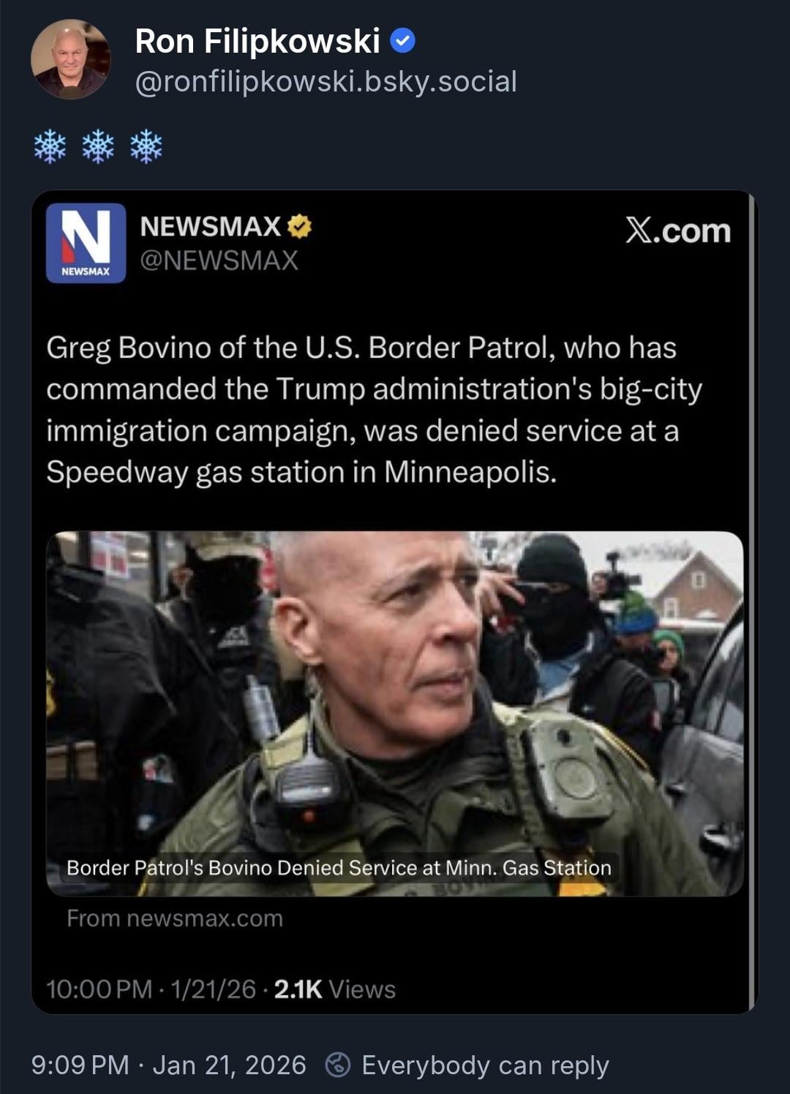Viewport: 790px width, 1094px height.
Task: Open the Ron Filipkowski display name
Action: tap(257, 41)
